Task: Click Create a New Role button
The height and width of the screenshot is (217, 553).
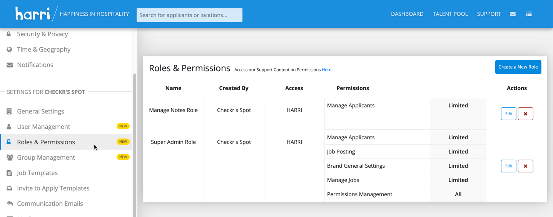Action: coord(518,67)
